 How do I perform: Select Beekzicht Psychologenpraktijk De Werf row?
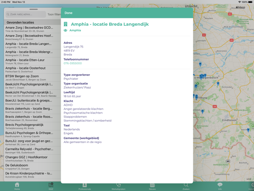click(x=32, y=86)
